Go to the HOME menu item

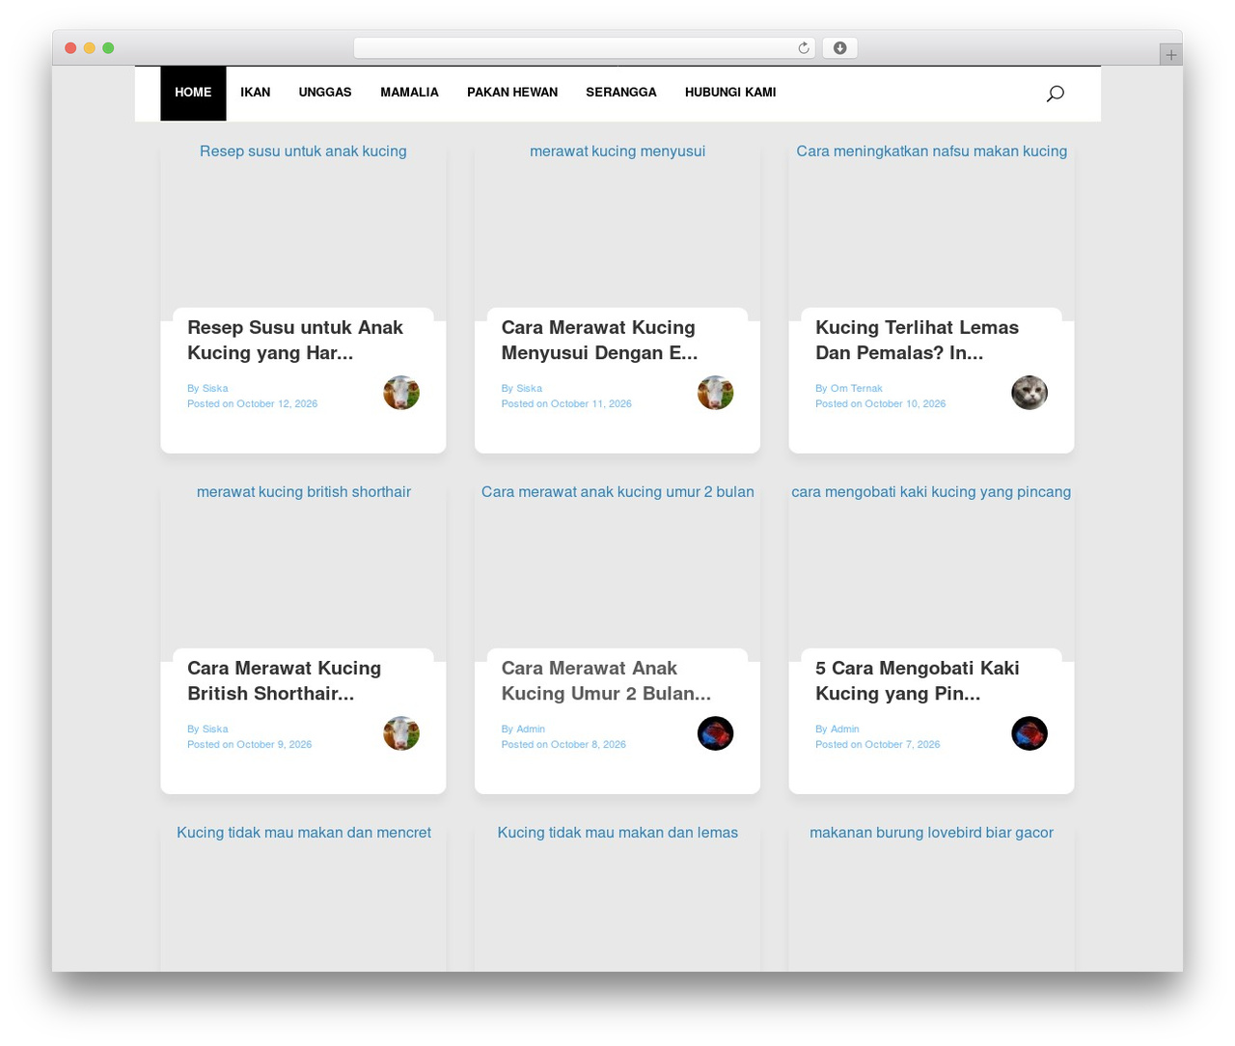[193, 93]
